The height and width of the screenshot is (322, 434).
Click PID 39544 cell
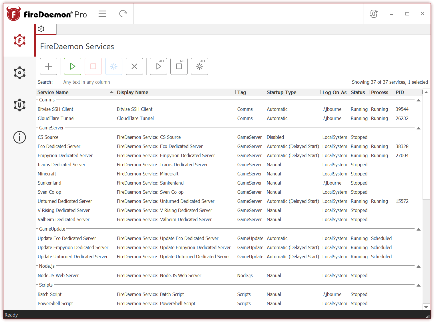point(402,109)
